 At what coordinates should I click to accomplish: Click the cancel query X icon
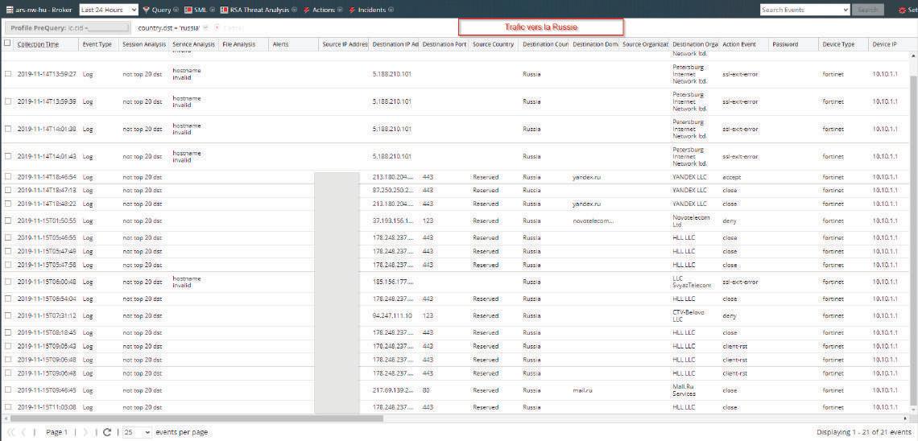(217, 28)
